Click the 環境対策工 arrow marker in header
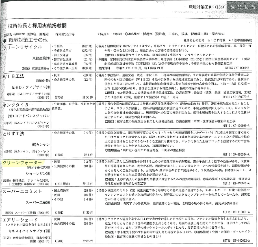 pyautogui.click(x=211, y=6)
